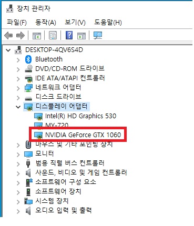194x226 pixels.
Task: Click the Forward arrow toolbar icon
Action: click(x=21, y=36)
